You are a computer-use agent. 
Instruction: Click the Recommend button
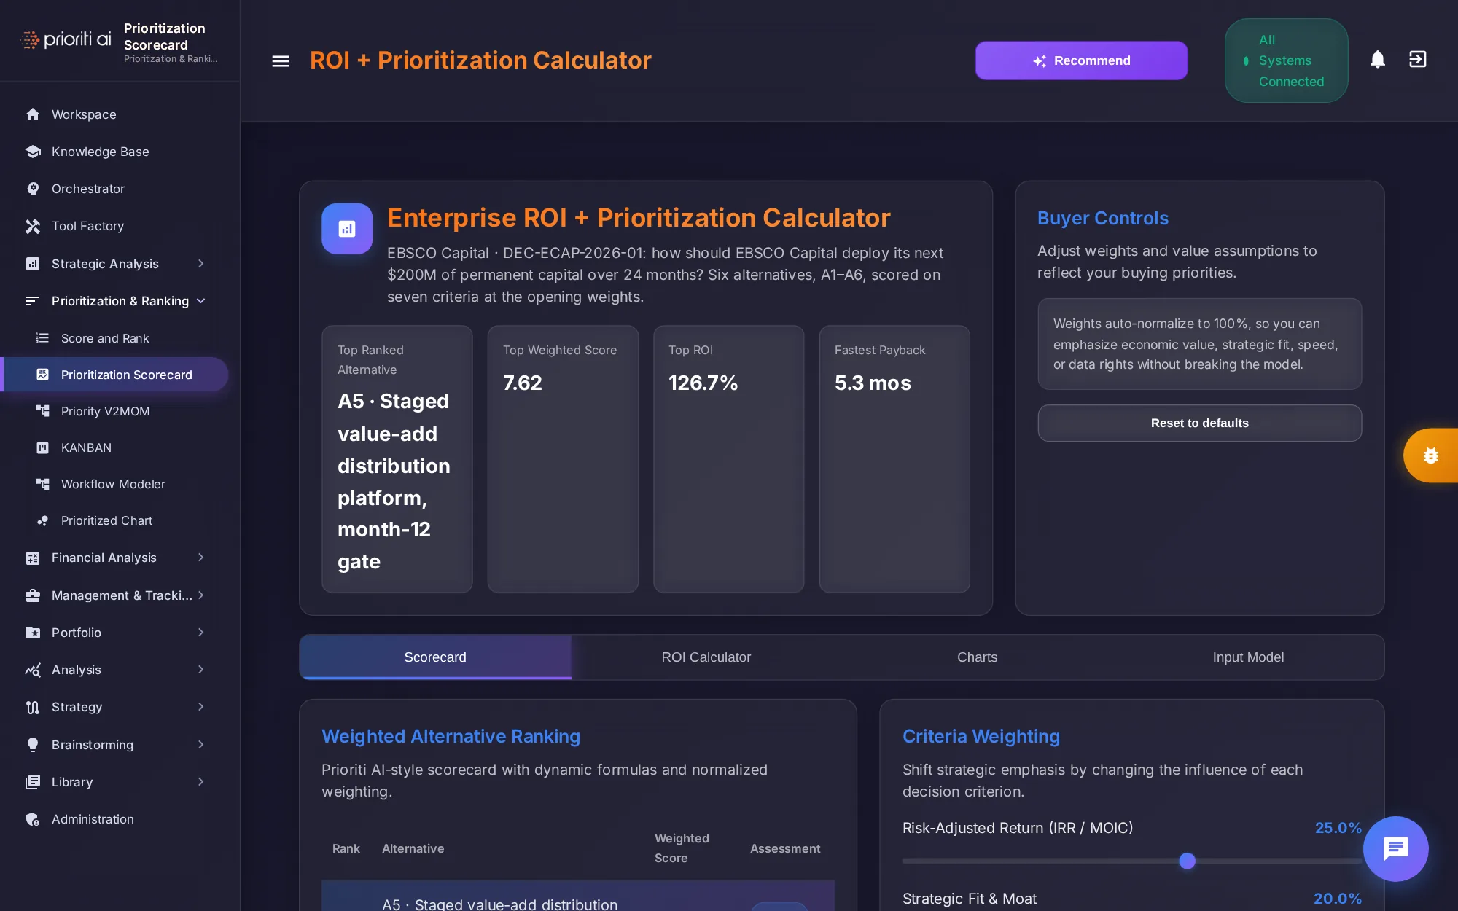pyautogui.click(x=1082, y=60)
